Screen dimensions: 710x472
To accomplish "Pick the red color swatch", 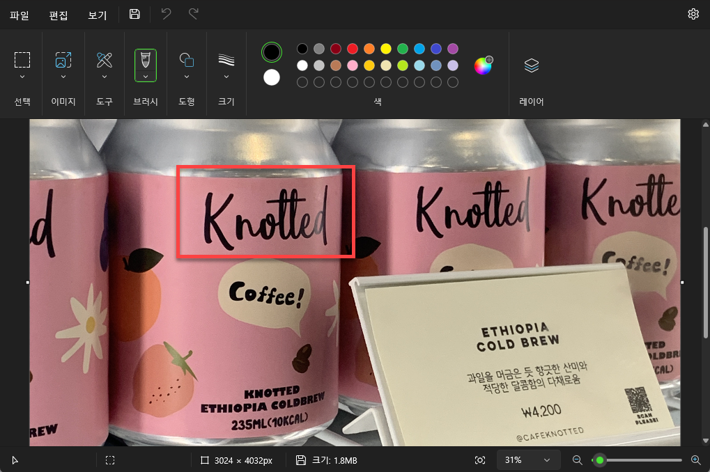I will click(x=353, y=49).
